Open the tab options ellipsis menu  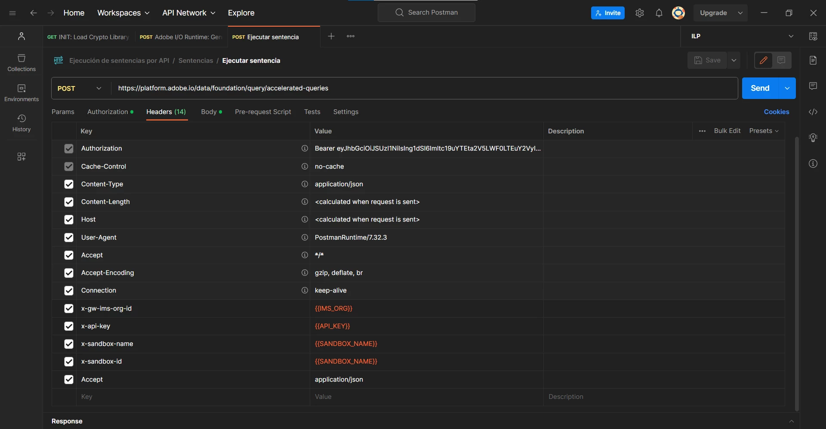[351, 36]
